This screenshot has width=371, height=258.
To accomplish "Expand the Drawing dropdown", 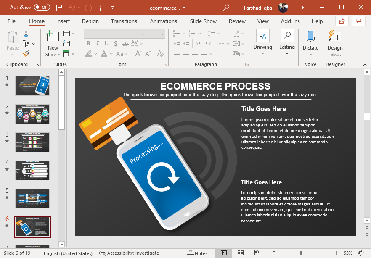I will click(x=263, y=54).
